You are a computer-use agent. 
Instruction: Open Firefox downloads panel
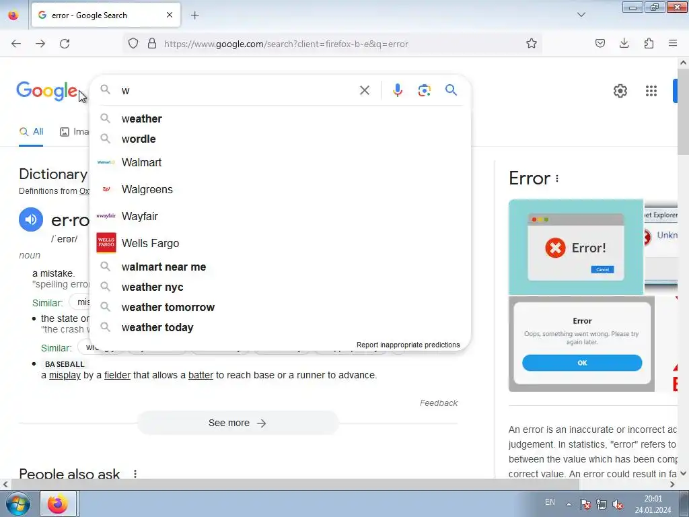point(624,43)
